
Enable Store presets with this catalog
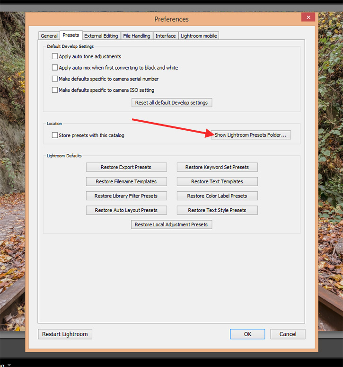pyautogui.click(x=55, y=135)
